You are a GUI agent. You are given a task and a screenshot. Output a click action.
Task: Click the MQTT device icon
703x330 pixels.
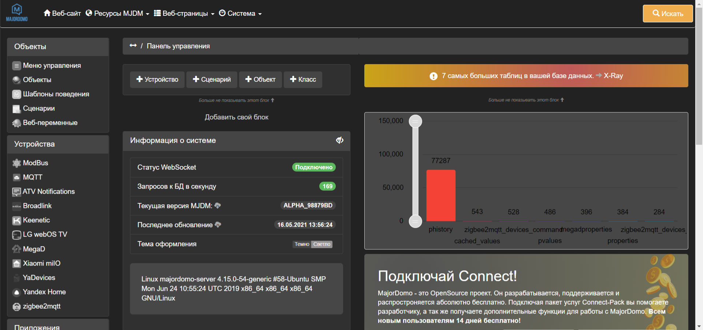click(16, 177)
